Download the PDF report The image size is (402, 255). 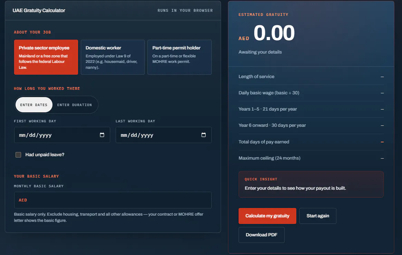[x=261, y=235]
